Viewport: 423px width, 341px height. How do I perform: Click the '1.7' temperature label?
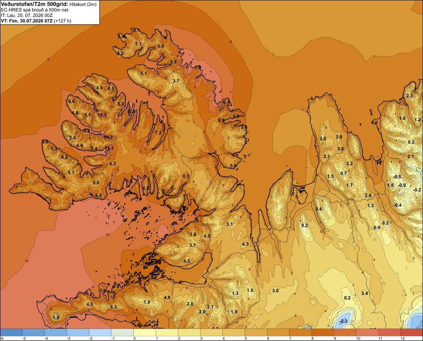pos(349,186)
